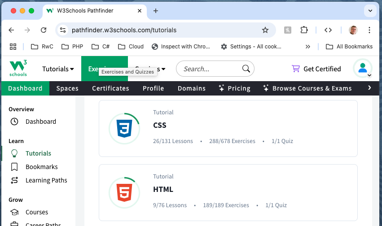Click the Learning Paths route icon
The image size is (382, 226).
tap(14, 180)
